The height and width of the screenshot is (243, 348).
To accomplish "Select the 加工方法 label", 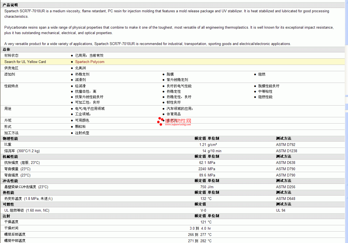I will pyautogui.click(x=11, y=133).
